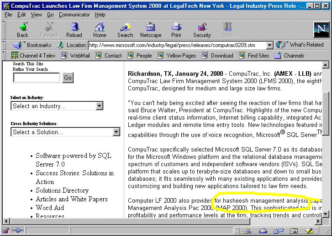The image size is (332, 236).
Task: Open the Select a Solution dropdown
Action: (x=66, y=132)
